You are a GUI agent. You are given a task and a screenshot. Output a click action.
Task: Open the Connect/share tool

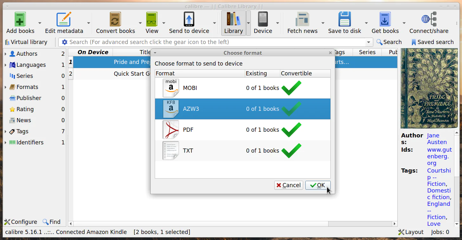pyautogui.click(x=429, y=23)
